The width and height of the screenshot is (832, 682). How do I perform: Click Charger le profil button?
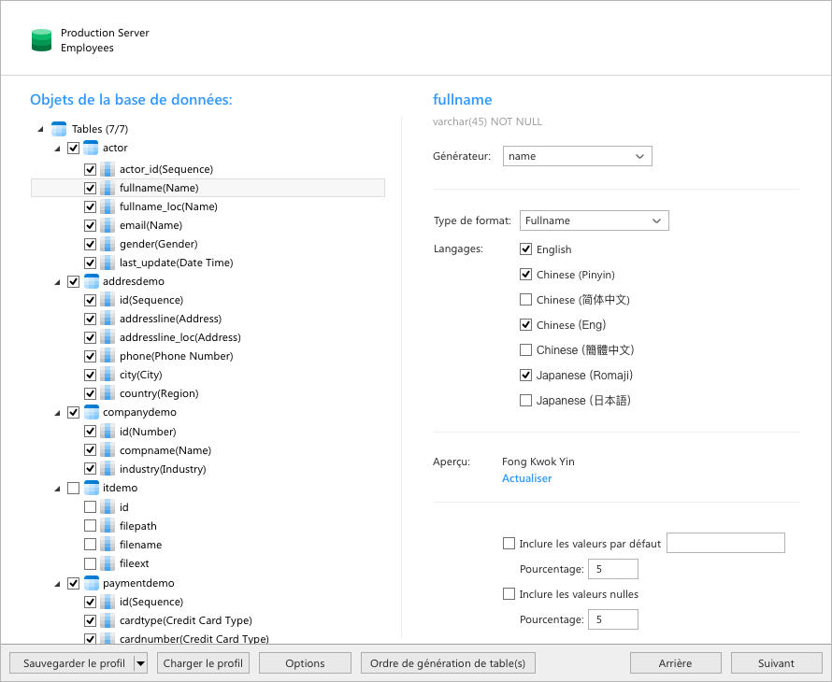pyautogui.click(x=203, y=663)
